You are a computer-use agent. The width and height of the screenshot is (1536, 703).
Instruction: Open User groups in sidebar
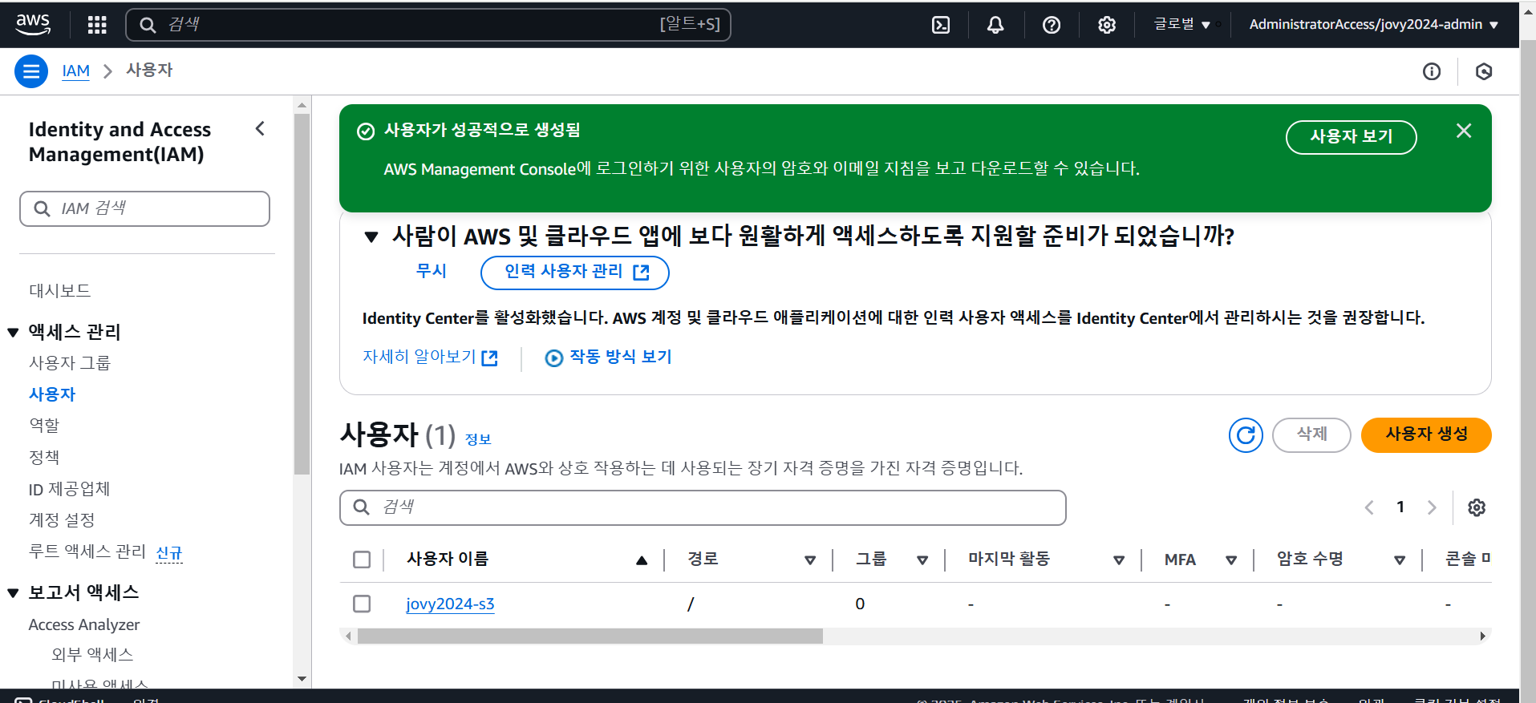click(x=70, y=363)
